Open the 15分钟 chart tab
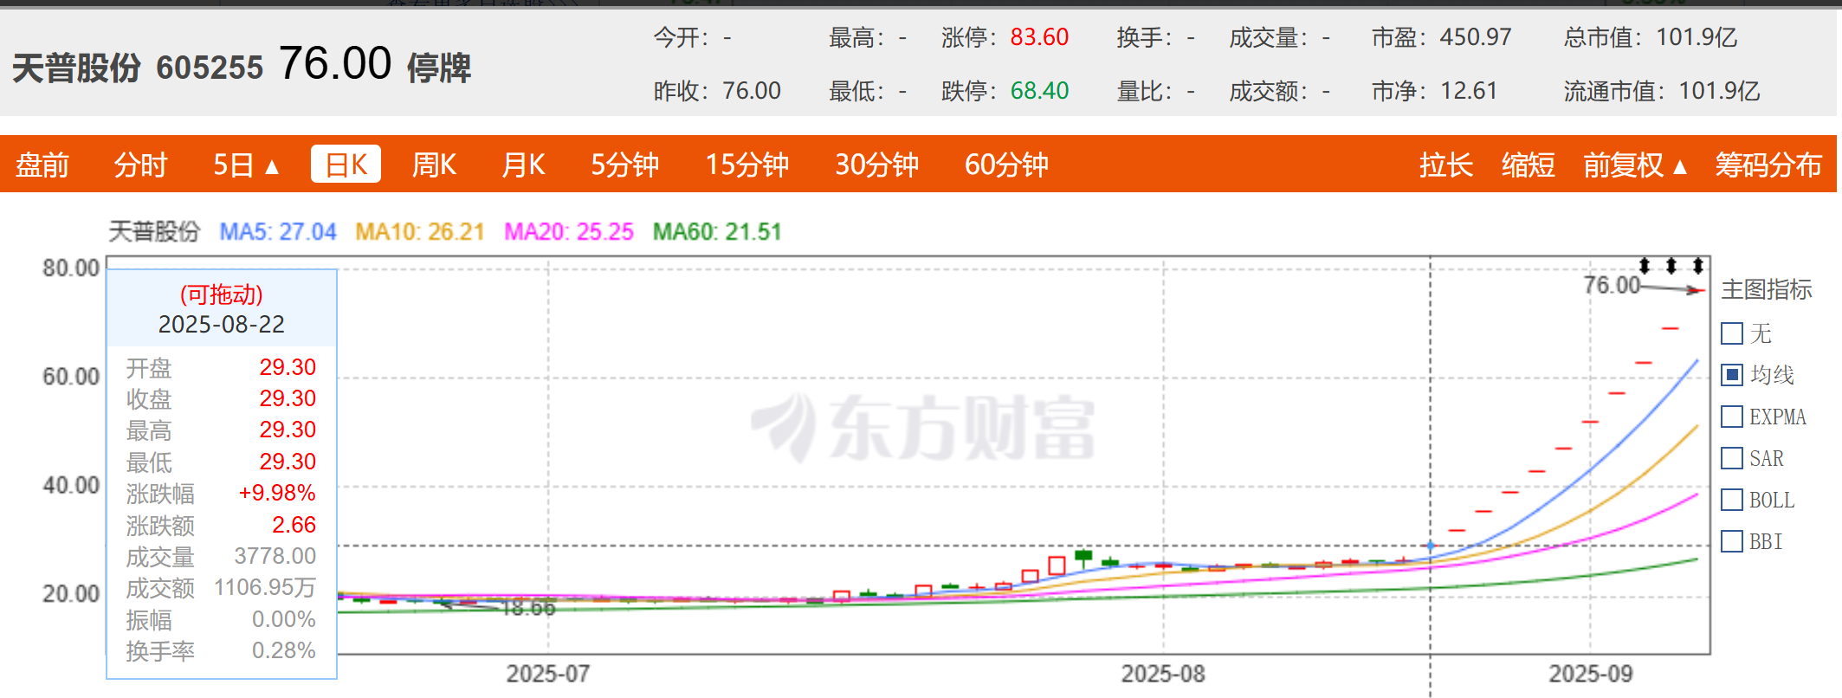 747,164
